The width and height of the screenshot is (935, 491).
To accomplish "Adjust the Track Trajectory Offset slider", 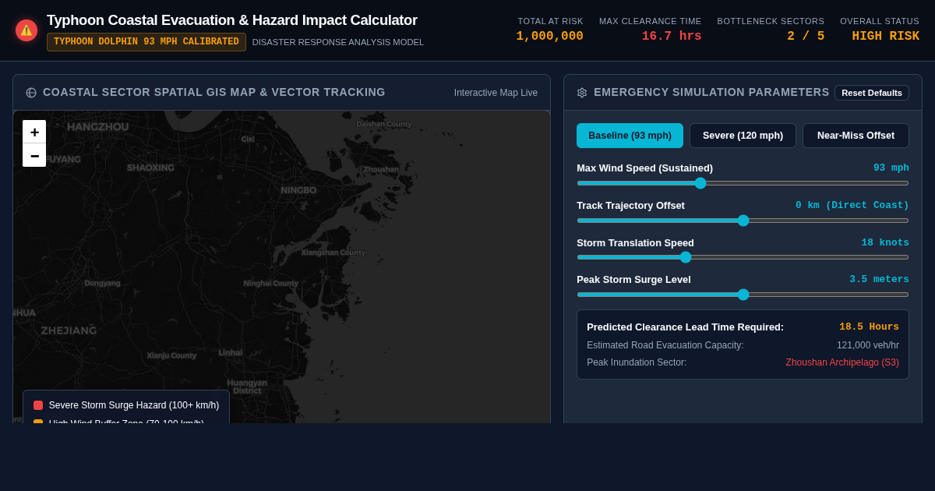I will click(x=743, y=221).
